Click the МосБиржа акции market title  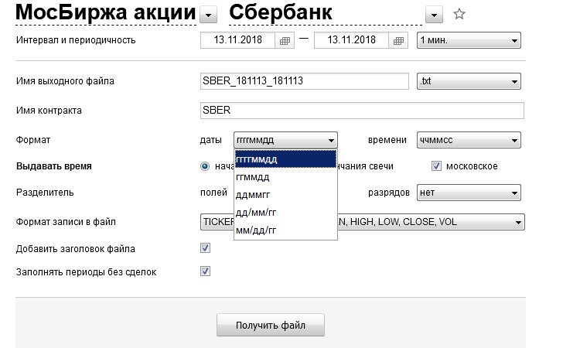coord(105,12)
